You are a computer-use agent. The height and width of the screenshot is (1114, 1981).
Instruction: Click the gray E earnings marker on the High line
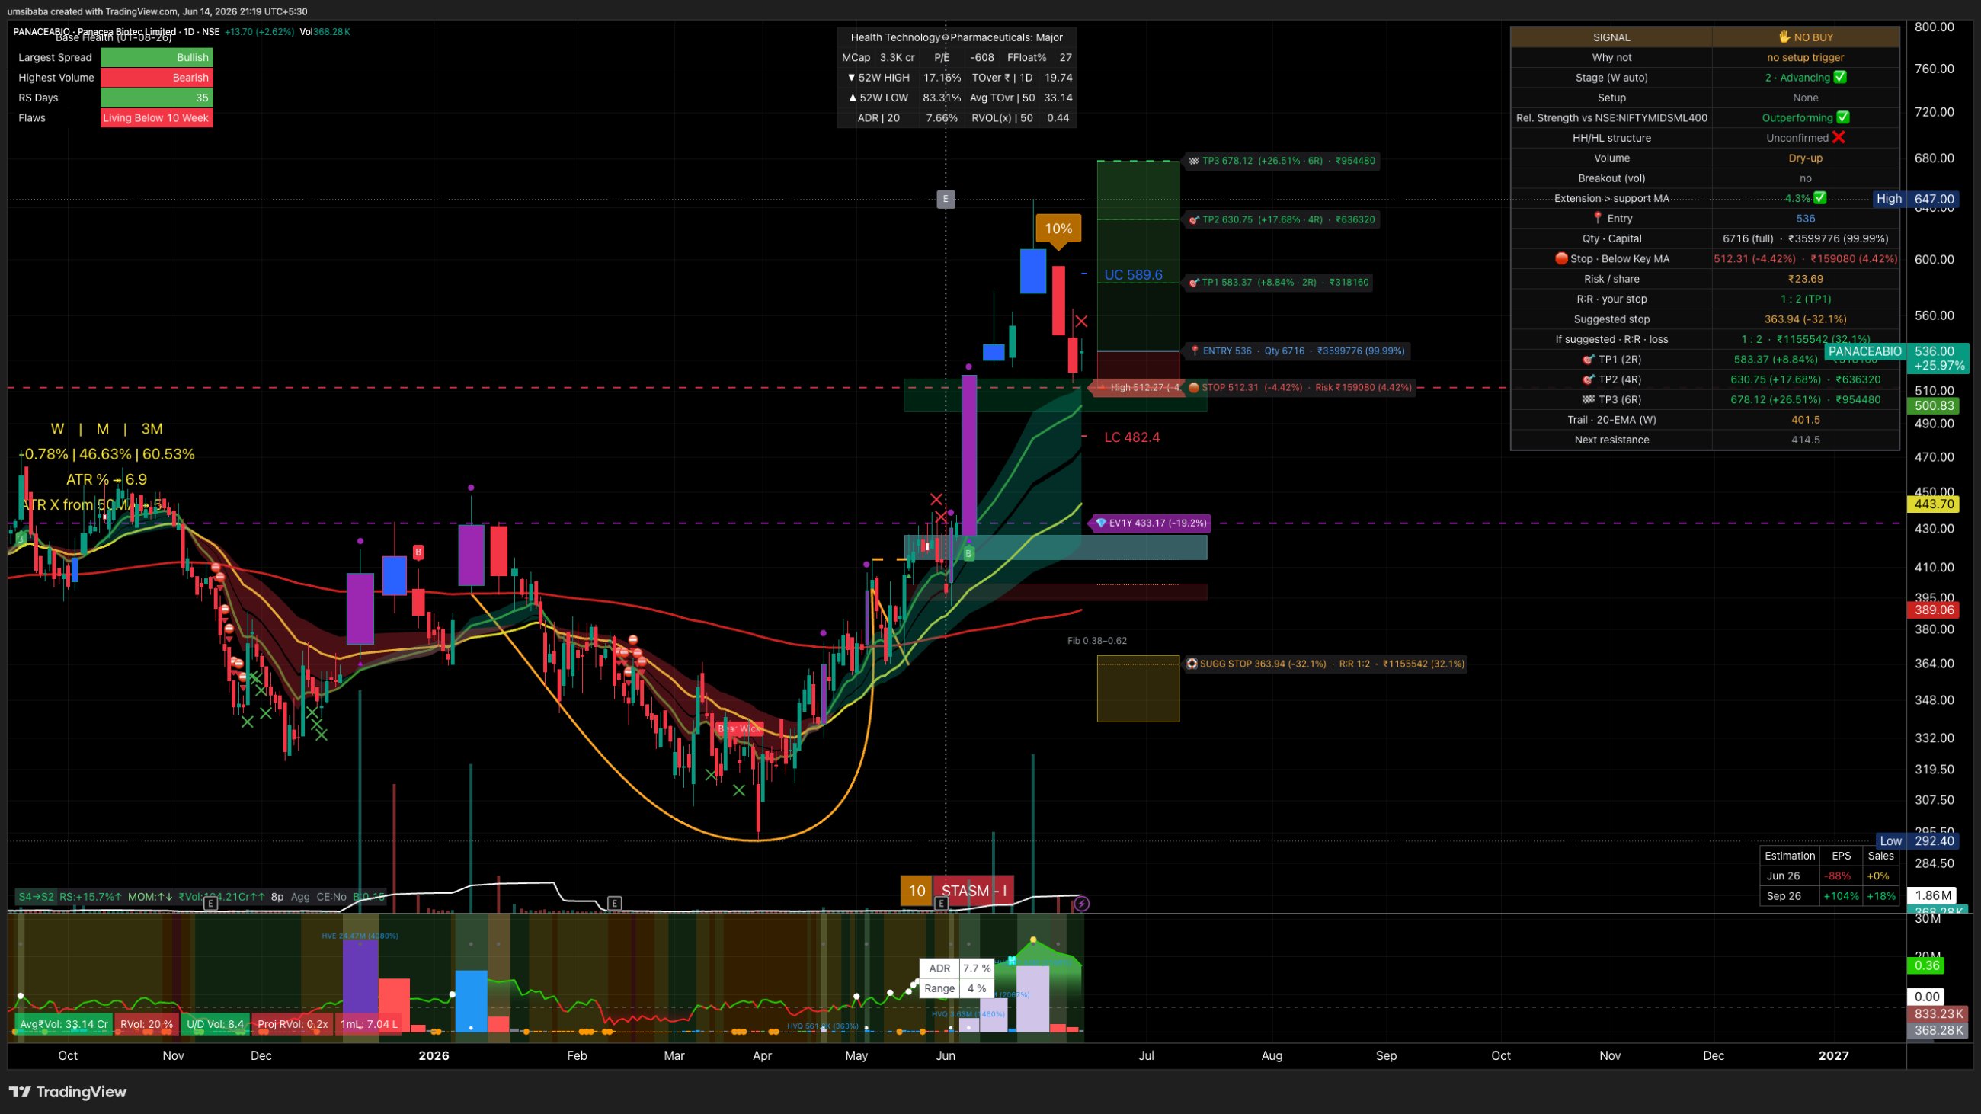[946, 199]
